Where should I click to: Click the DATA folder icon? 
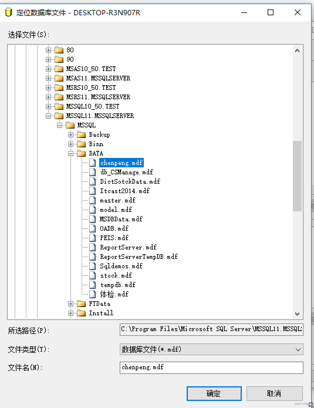[x=81, y=154]
